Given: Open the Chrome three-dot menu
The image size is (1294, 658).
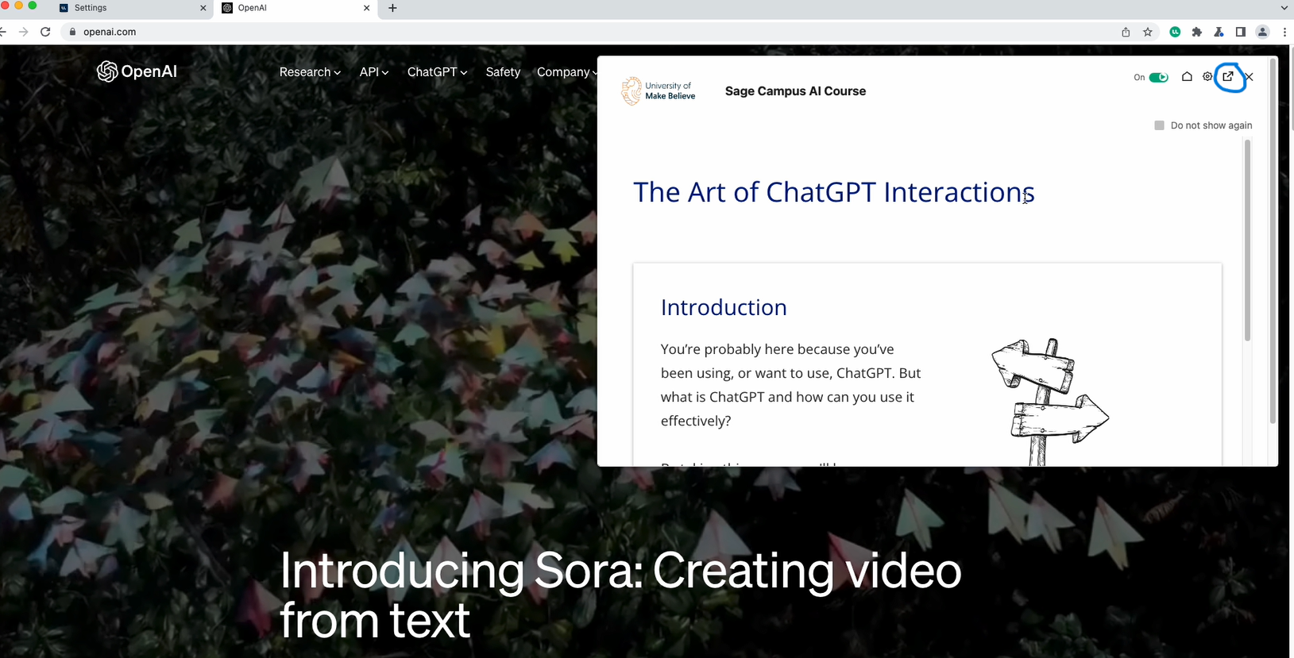Looking at the screenshot, I should (x=1284, y=32).
